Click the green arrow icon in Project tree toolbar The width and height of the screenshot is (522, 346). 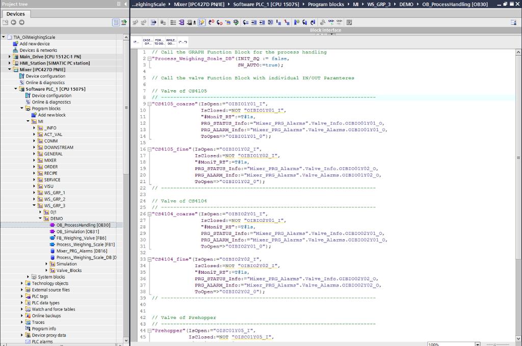(x=124, y=22)
